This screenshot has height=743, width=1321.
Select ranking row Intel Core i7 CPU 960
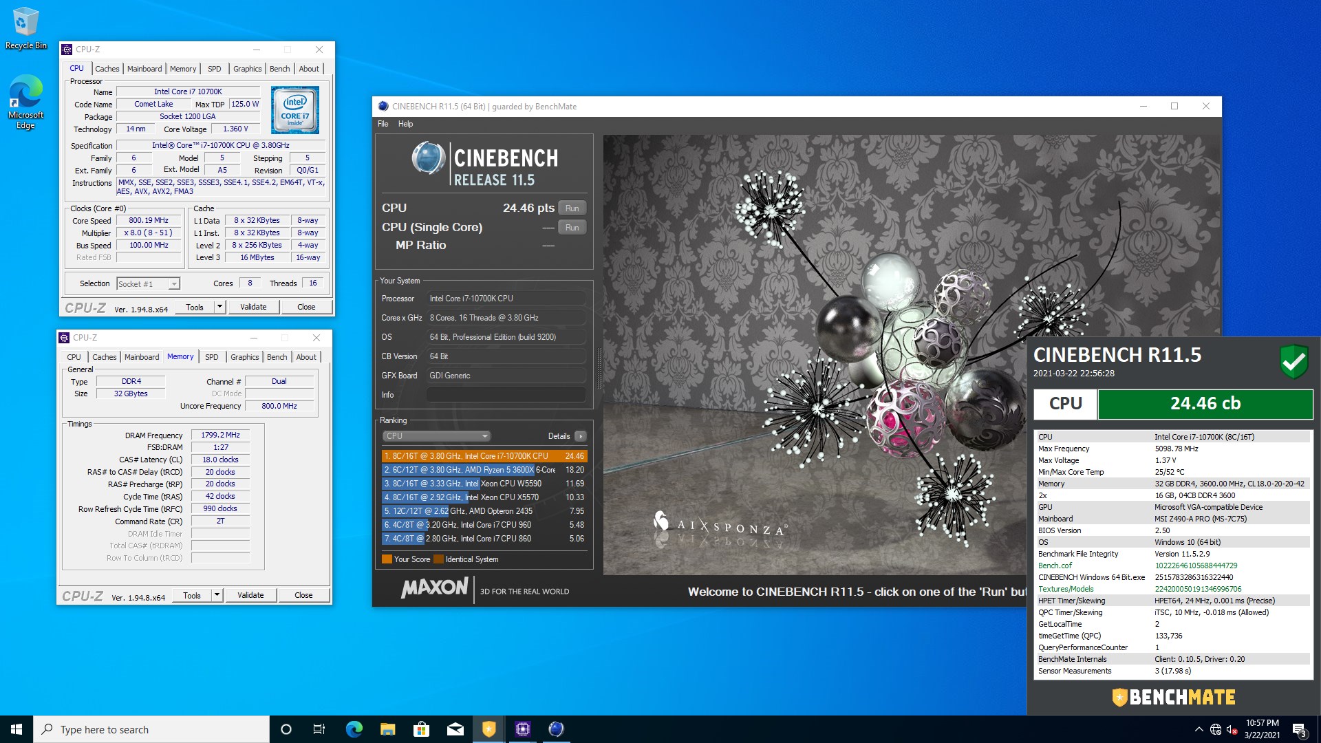[x=484, y=525]
